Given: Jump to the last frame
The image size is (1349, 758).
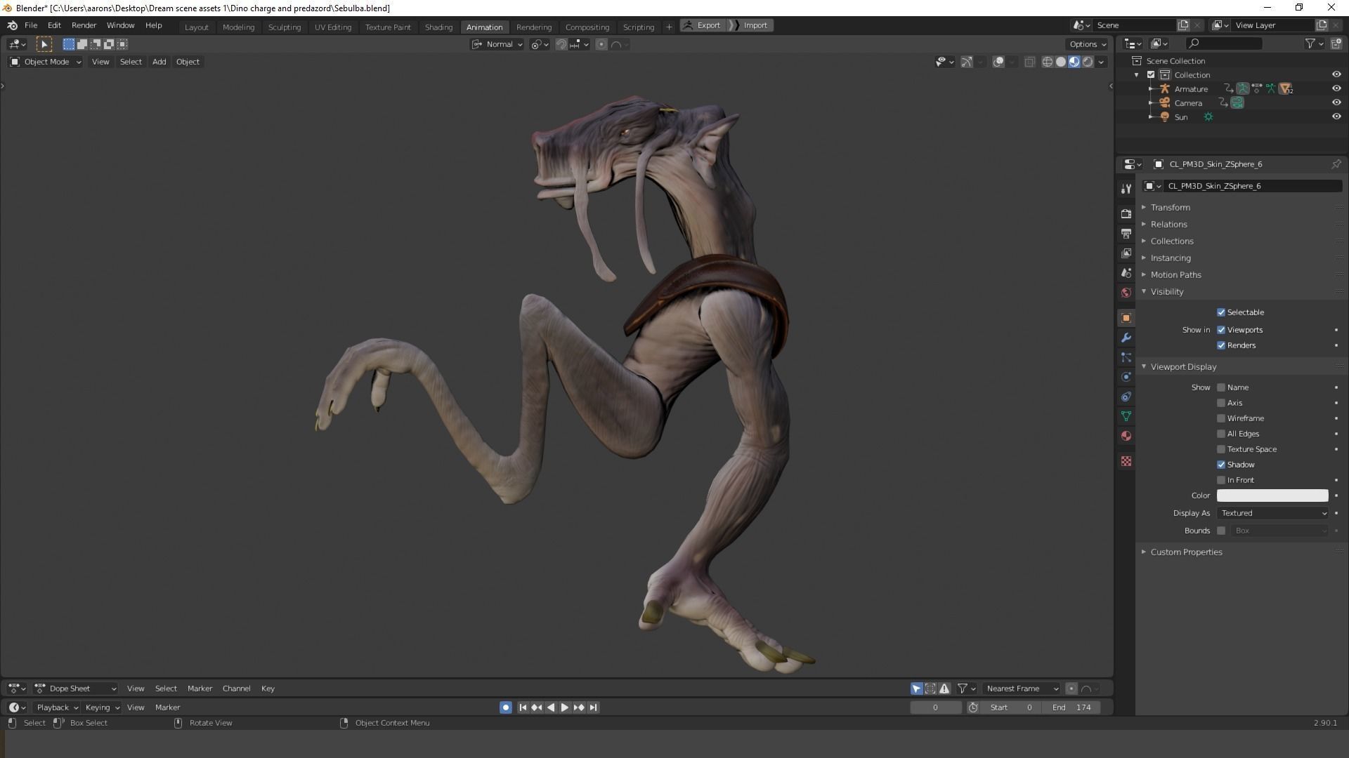Looking at the screenshot, I should [x=593, y=707].
